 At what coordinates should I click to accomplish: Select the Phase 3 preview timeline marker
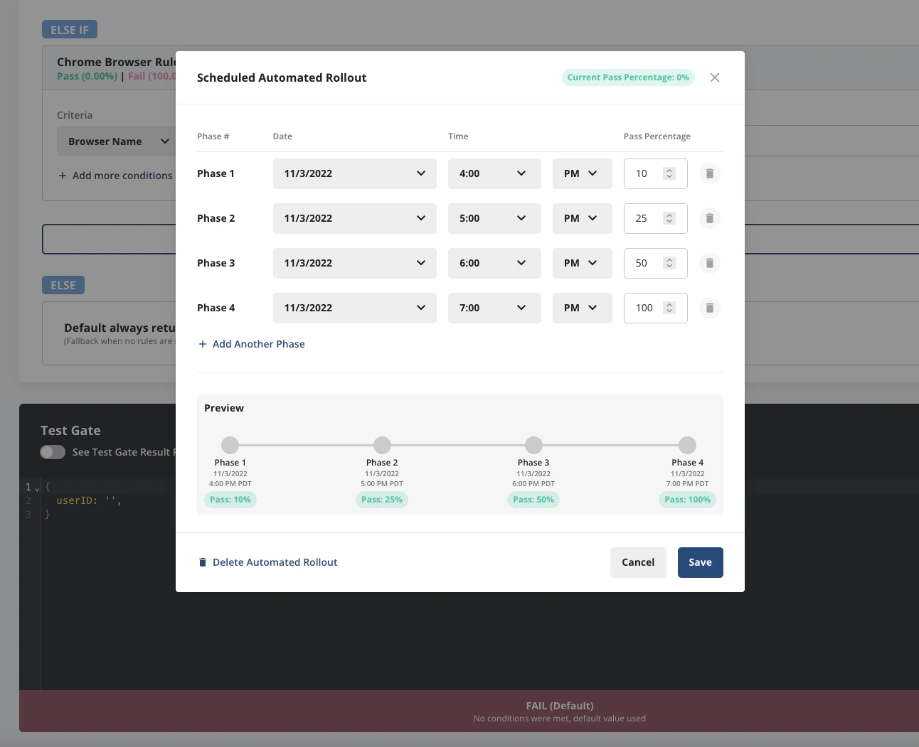pos(533,445)
